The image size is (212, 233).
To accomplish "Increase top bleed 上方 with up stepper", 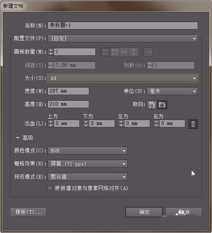I will click(x=51, y=122).
